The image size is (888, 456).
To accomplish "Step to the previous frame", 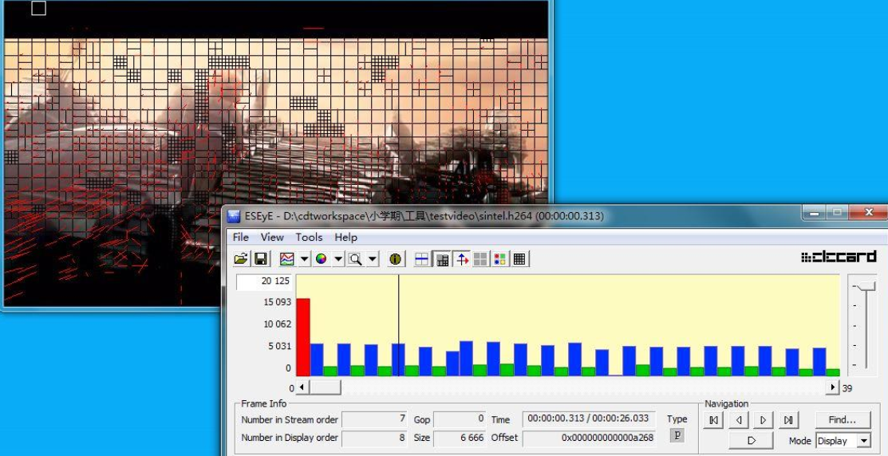I will click(739, 420).
